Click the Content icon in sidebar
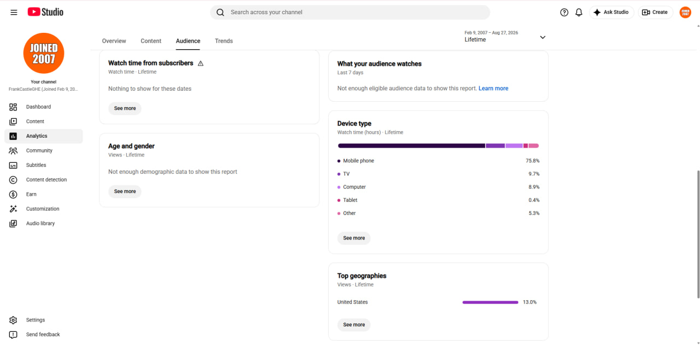Screen dimensions: 700x345 13,121
